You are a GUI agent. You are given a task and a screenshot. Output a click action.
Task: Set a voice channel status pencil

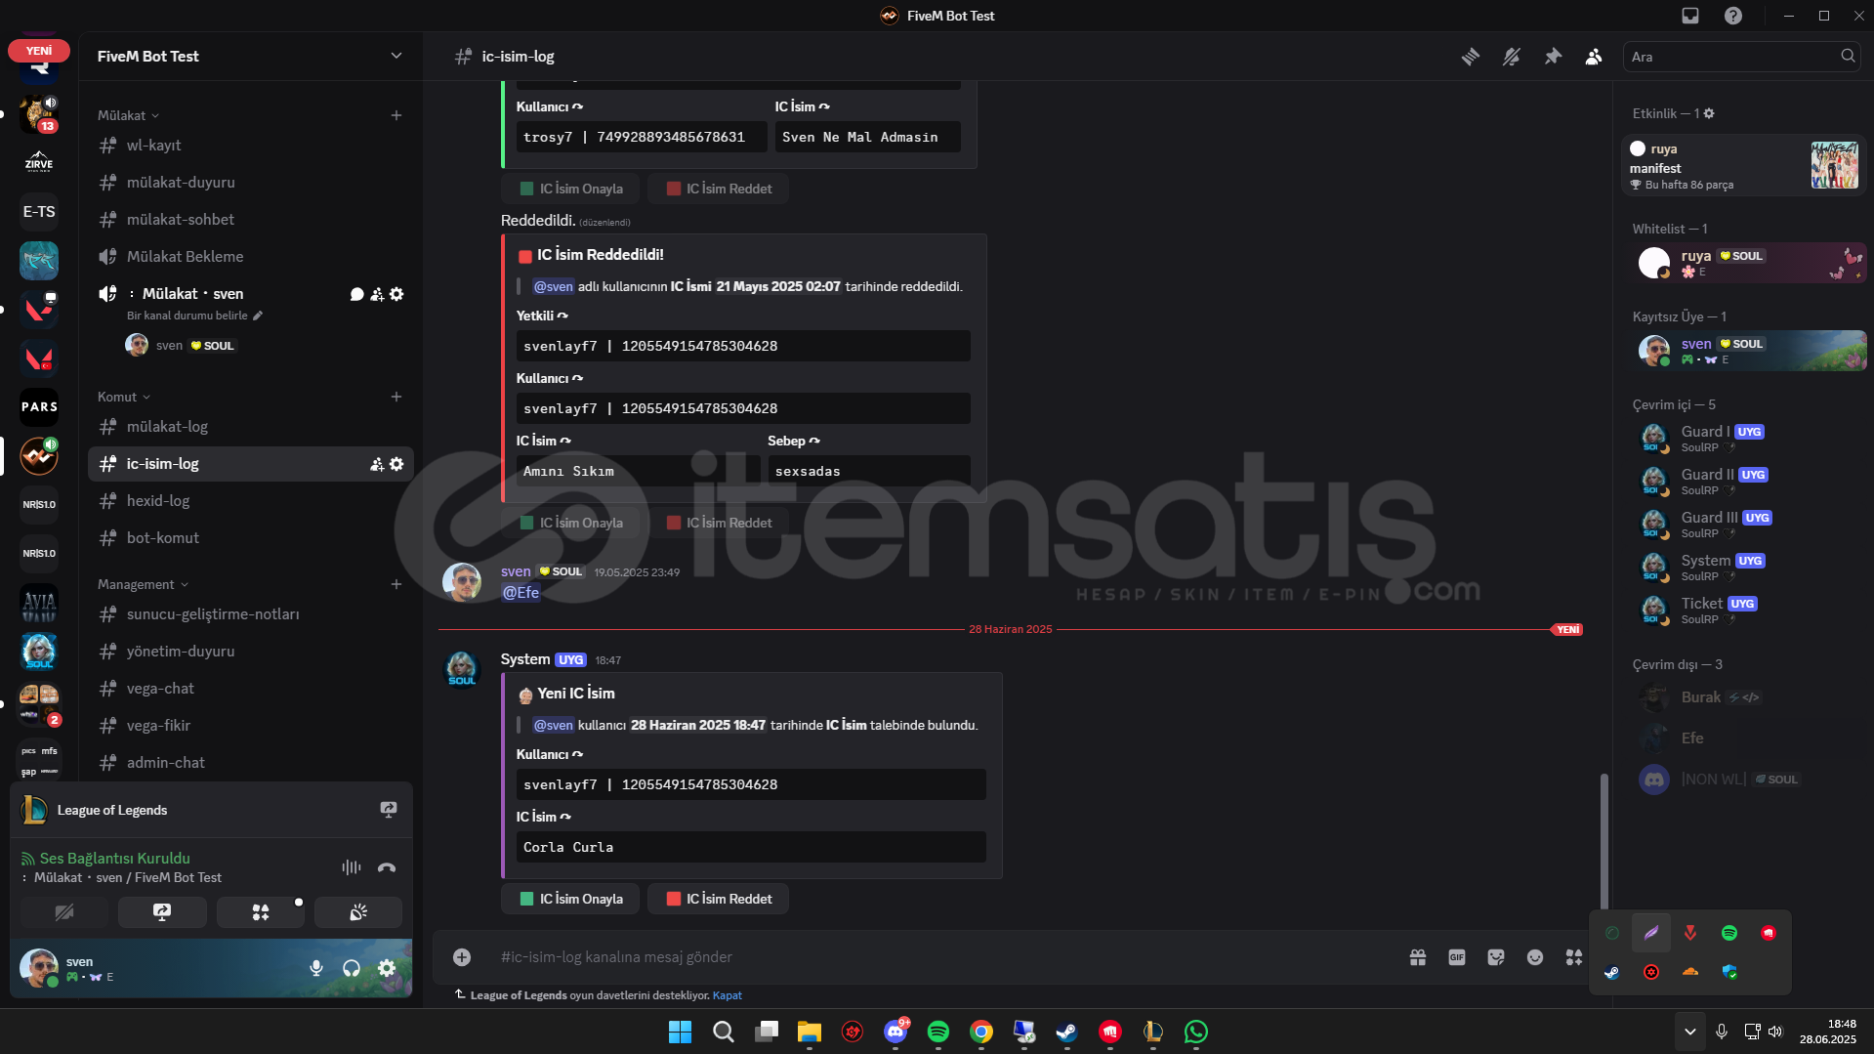click(x=258, y=316)
